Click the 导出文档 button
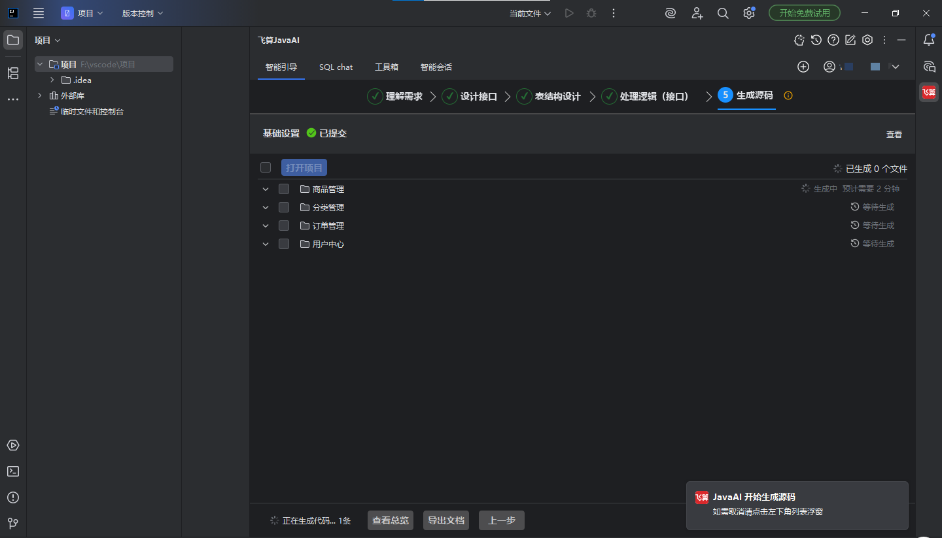This screenshot has height=538, width=942. pyautogui.click(x=446, y=520)
